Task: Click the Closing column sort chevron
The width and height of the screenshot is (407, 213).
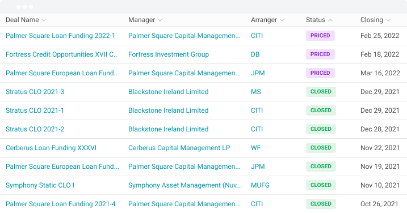Action: pos(388,20)
